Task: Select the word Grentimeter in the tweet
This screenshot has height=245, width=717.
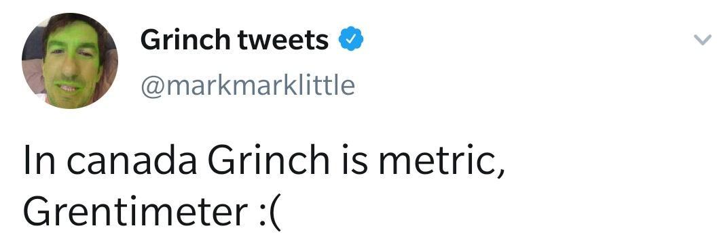Action: coord(135,212)
